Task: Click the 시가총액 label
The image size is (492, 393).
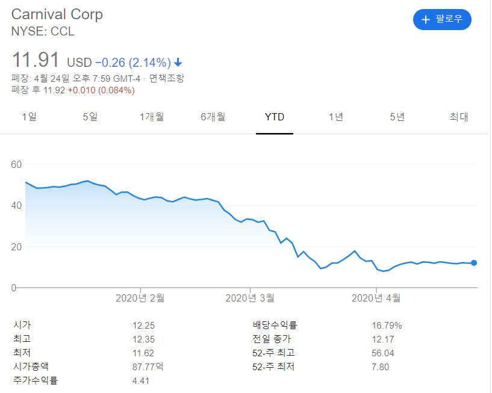Action: click(31, 367)
